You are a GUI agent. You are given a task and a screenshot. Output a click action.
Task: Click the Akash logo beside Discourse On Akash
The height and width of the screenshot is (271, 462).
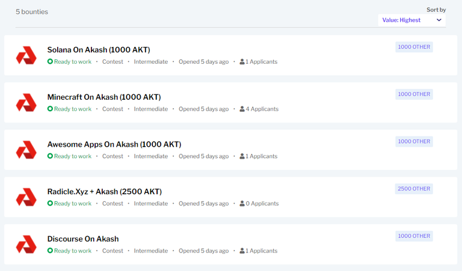coord(26,244)
